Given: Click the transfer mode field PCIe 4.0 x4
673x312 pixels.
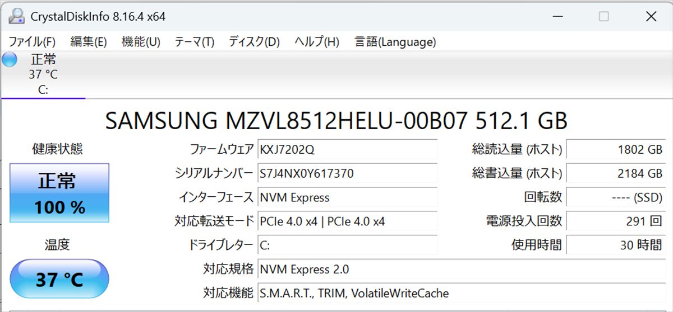Looking at the screenshot, I should tap(347, 221).
